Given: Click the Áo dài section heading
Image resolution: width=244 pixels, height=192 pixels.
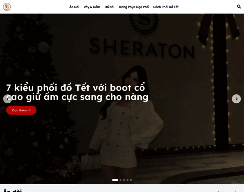Looking at the screenshot, I should pyautogui.click(x=13, y=190).
